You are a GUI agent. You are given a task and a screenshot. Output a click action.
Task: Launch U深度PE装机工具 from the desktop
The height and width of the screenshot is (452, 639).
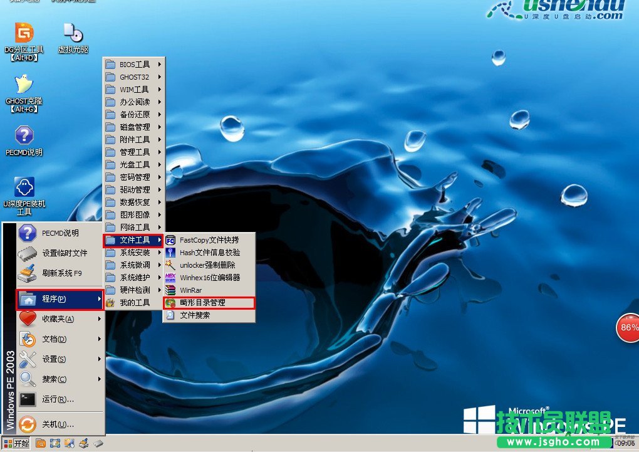24,188
